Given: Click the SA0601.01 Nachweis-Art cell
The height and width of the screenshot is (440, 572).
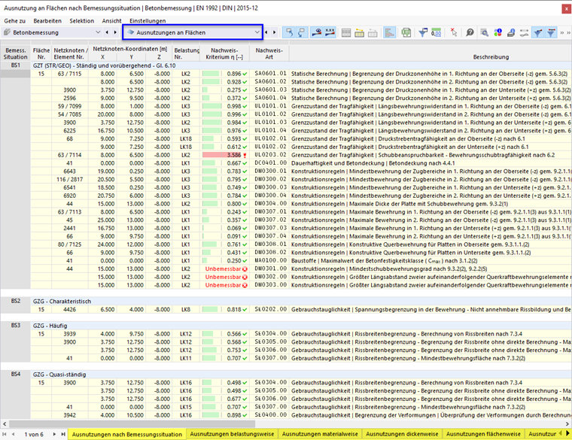Looking at the screenshot, I should coord(270,74).
